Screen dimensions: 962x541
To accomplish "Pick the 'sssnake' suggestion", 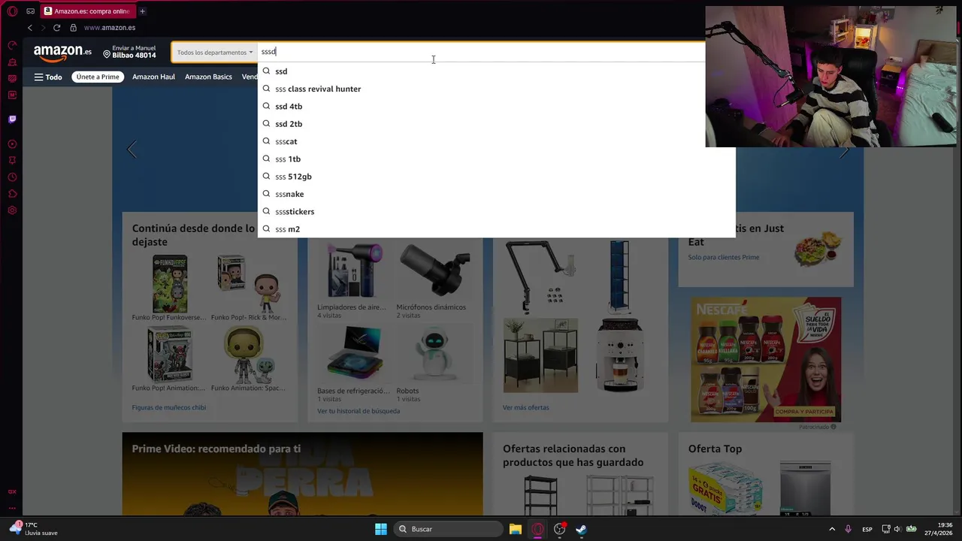I will point(496,194).
